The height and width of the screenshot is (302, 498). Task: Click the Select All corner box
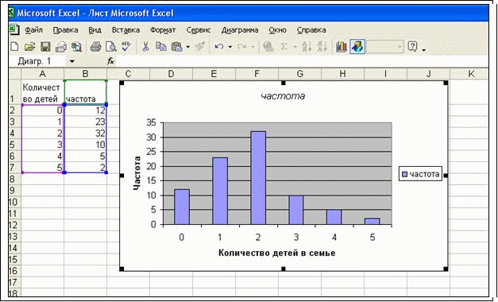[14, 74]
